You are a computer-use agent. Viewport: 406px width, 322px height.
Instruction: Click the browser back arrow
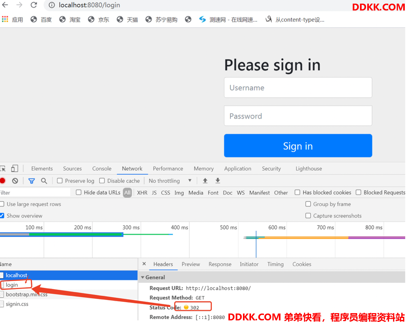pyautogui.click(x=5, y=5)
